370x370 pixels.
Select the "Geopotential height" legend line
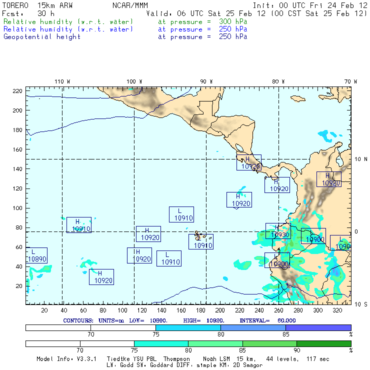125,37
